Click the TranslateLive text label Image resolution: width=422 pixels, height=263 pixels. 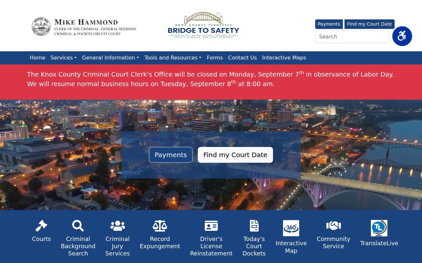click(379, 243)
